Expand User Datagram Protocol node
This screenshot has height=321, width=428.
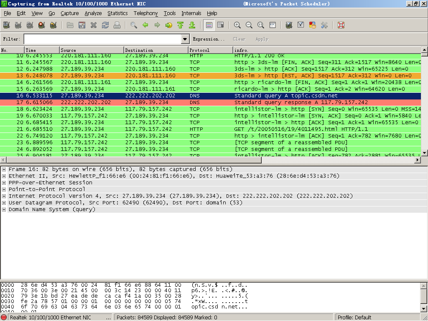4,203
